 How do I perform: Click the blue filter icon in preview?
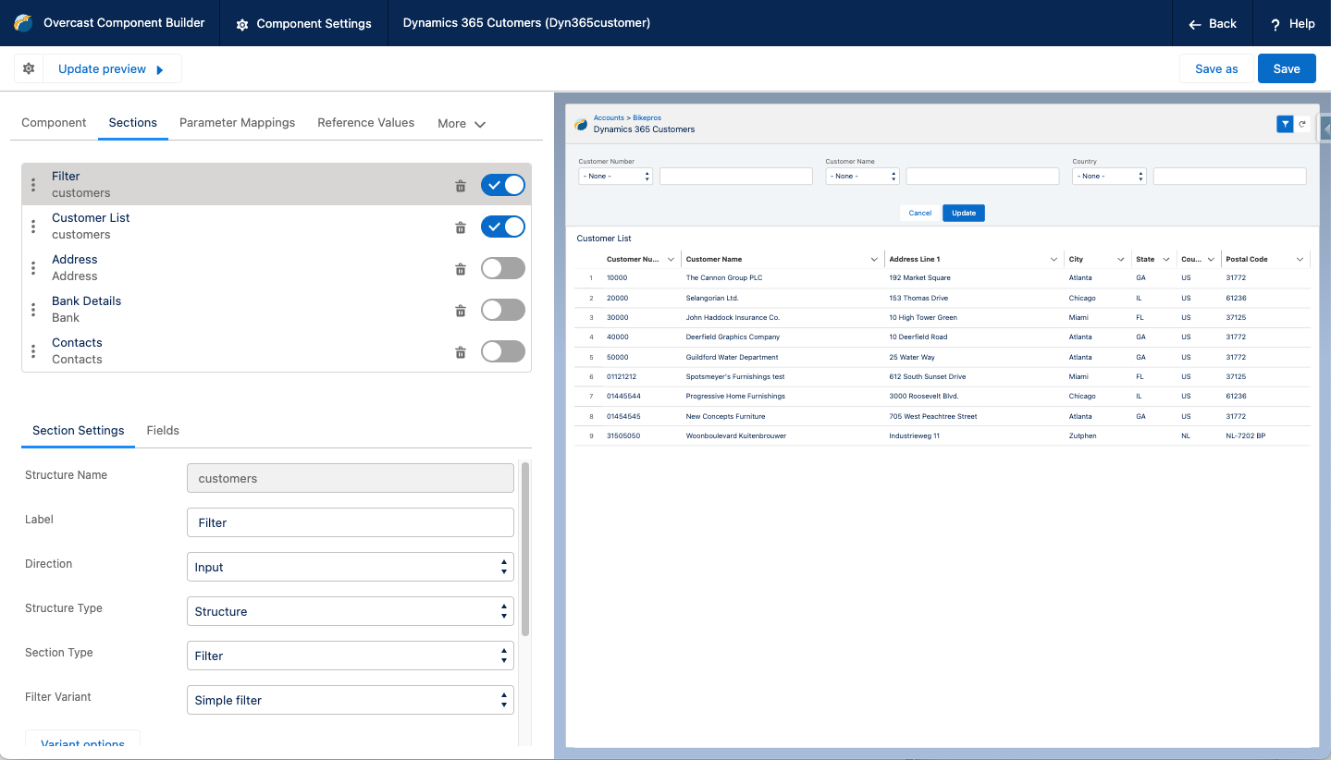1285,124
